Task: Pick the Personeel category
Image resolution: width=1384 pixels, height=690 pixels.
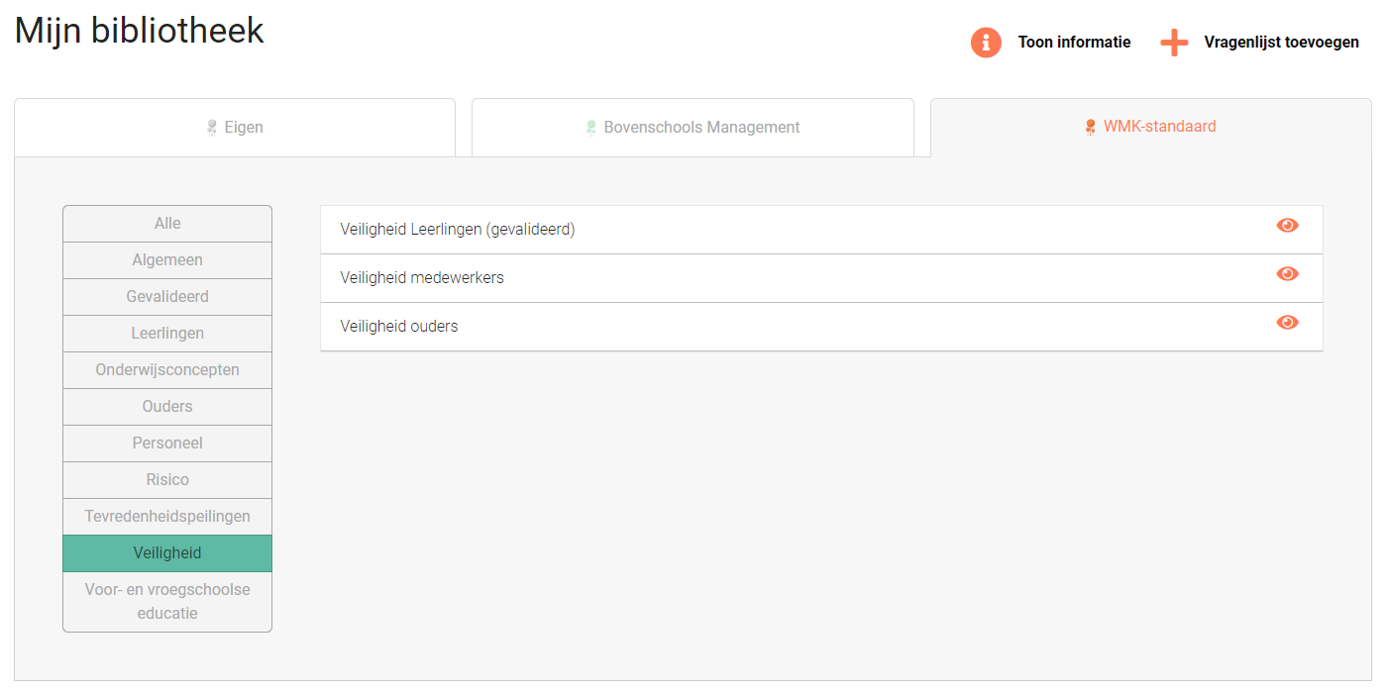Action: coord(167,444)
